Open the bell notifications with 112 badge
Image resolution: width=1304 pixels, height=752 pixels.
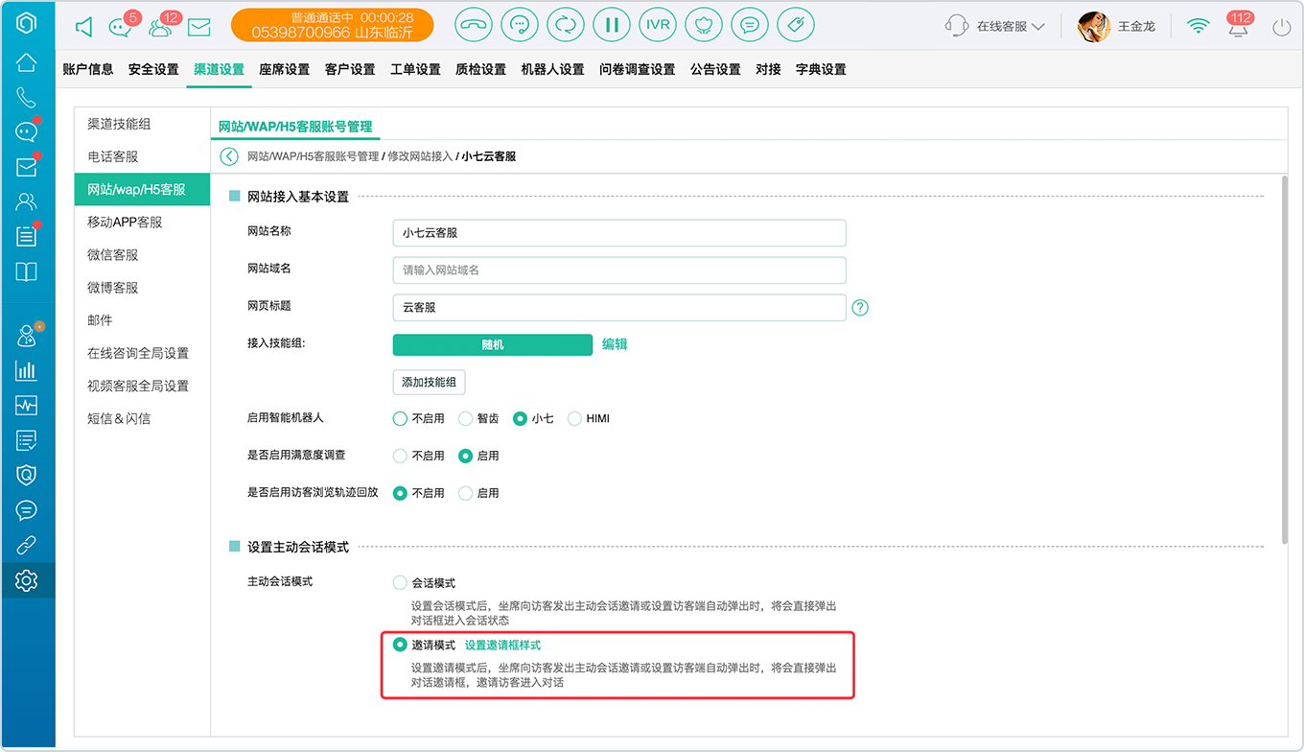[1240, 25]
